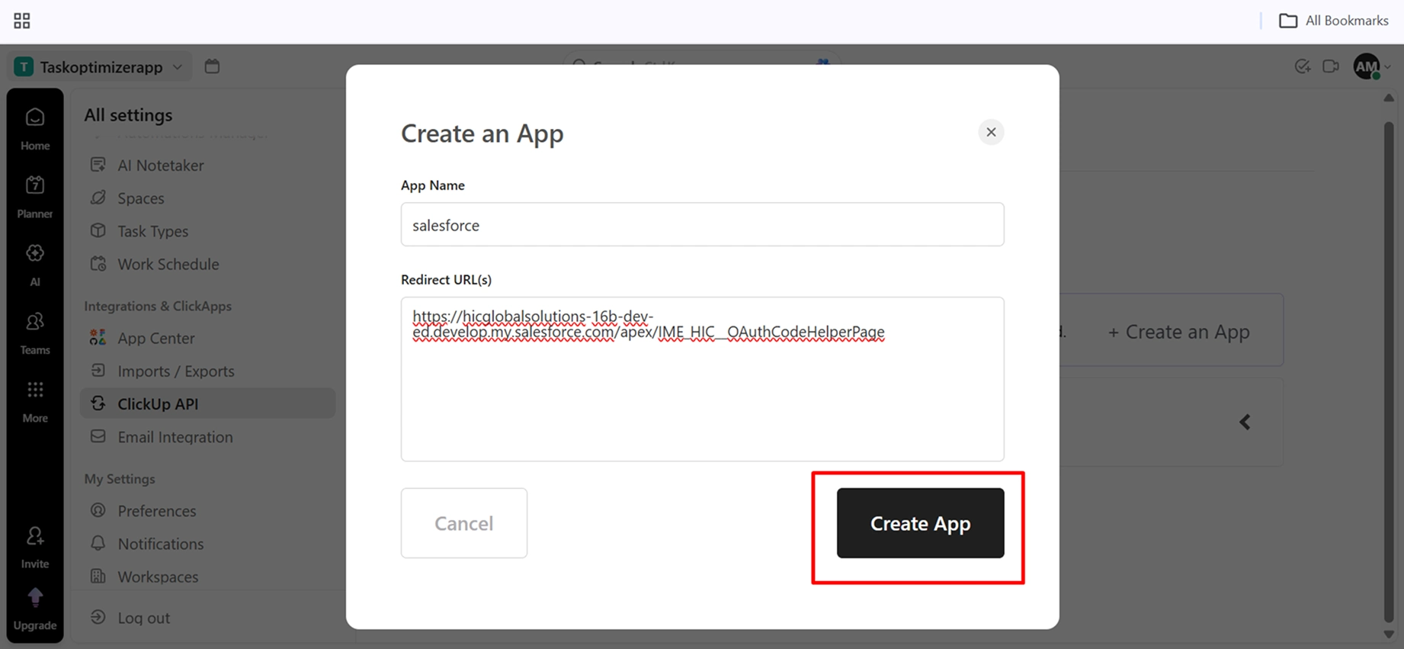Expand the Taskoptimizerapp workspace dropdown
The image size is (1404, 649).
[99, 67]
